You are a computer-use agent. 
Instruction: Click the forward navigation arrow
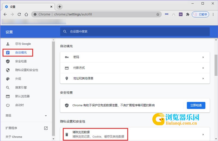tap(12, 14)
